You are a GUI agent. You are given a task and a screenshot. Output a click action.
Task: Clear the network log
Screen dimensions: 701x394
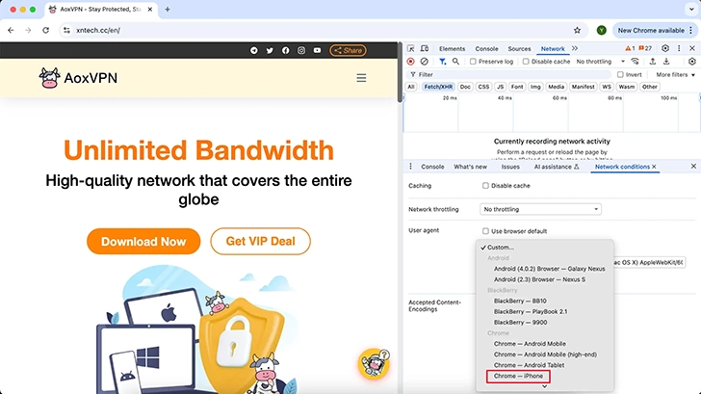(x=424, y=62)
